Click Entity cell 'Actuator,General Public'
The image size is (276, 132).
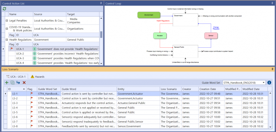pos(138,103)
